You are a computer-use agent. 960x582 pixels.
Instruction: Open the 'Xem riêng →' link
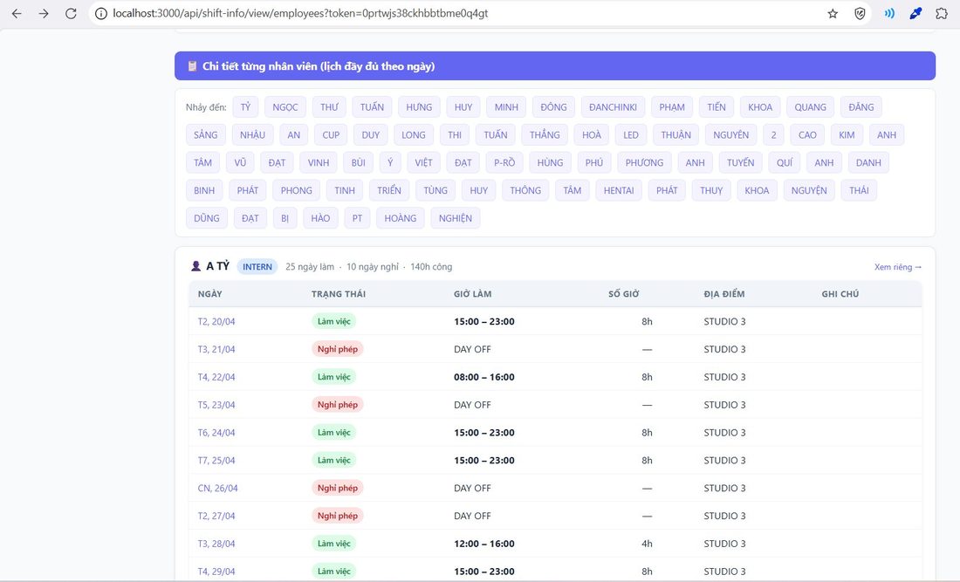tap(897, 267)
